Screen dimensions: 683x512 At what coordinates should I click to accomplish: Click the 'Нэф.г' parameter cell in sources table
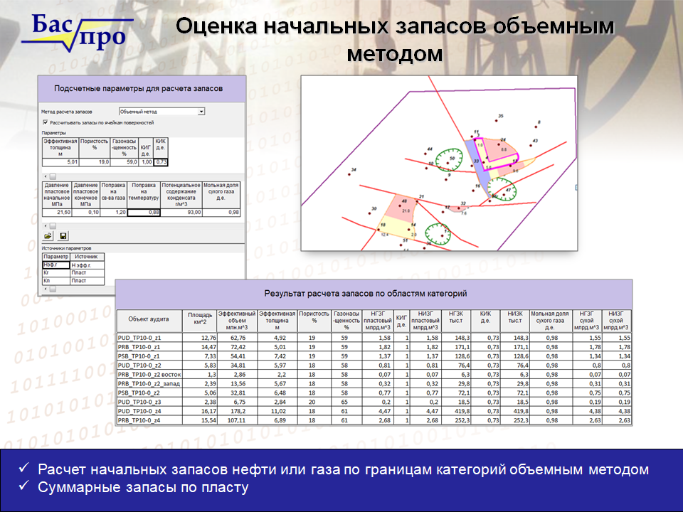click(x=56, y=265)
